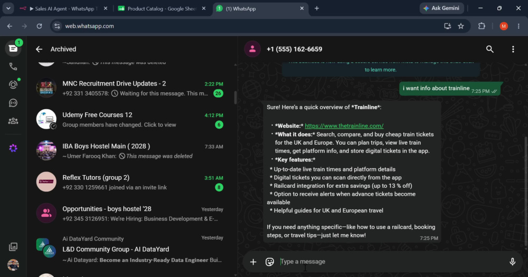The height and width of the screenshot is (277, 528).
Task: Click the 'to learn more' link
Action: click(381, 70)
